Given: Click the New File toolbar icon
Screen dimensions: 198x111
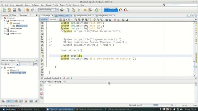Looking at the screenshot, I should click(x=4, y=10).
